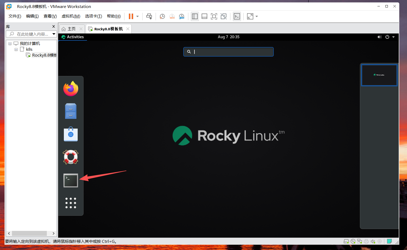
Task: Click the hard disk status icon
Action: [x=346, y=241]
